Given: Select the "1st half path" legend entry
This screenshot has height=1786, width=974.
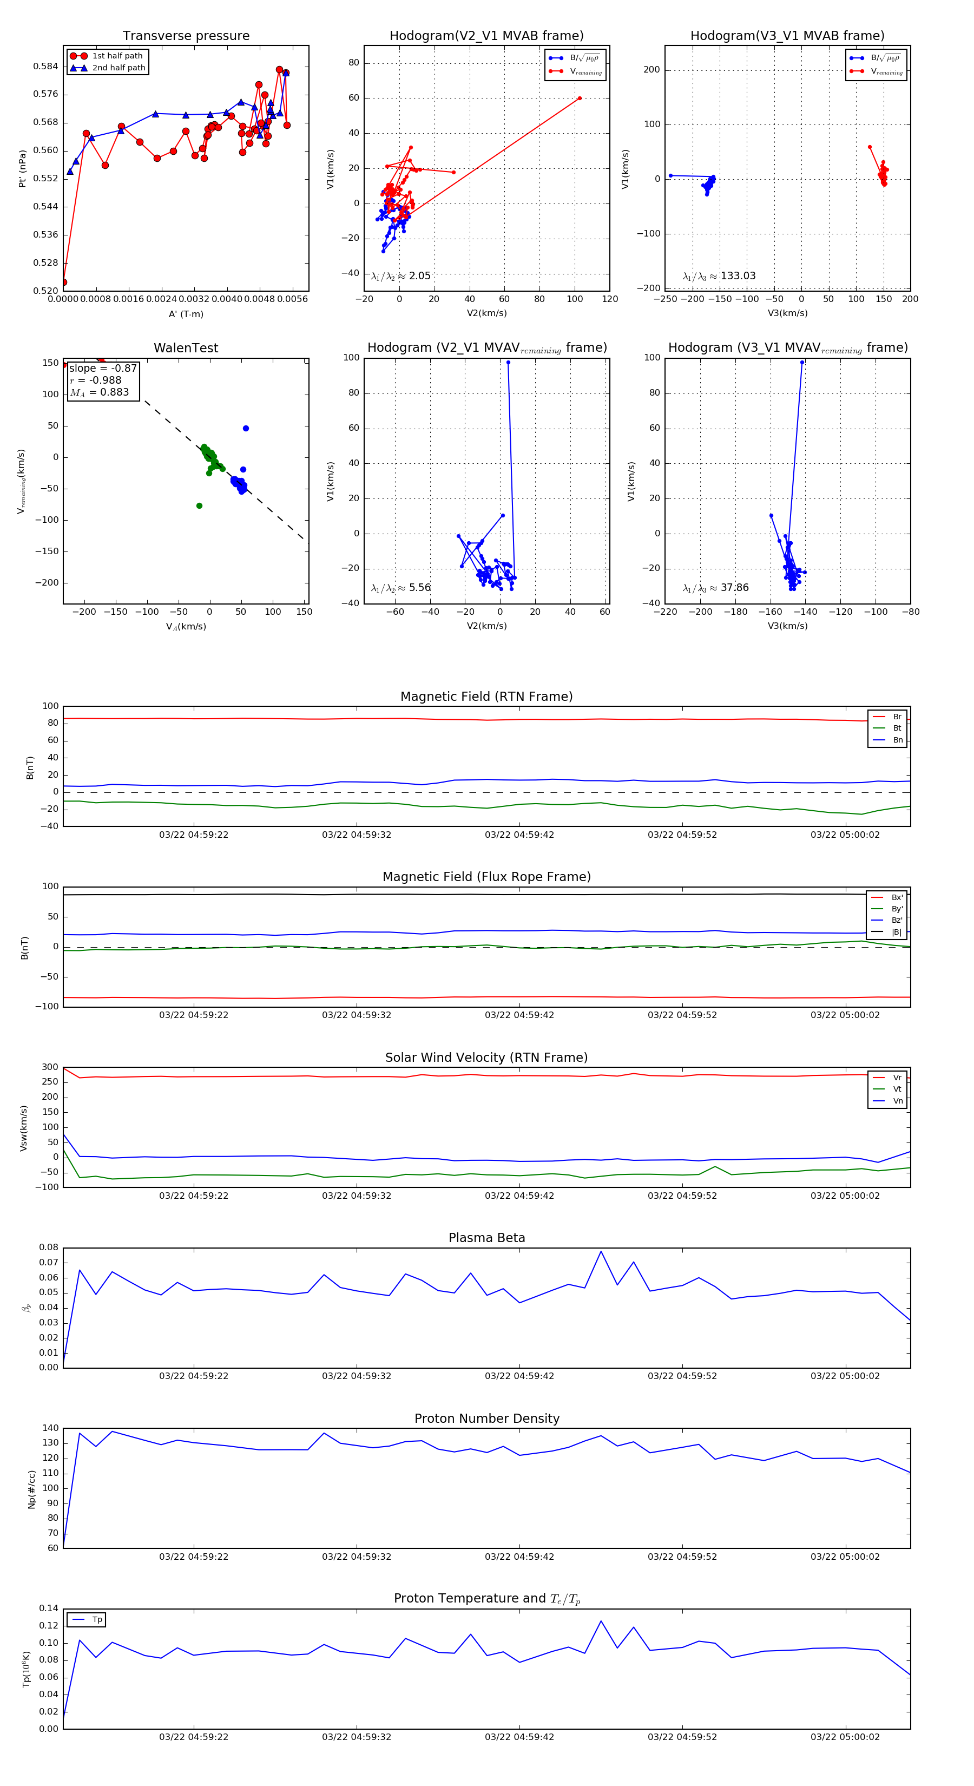Looking at the screenshot, I should tap(108, 56).
